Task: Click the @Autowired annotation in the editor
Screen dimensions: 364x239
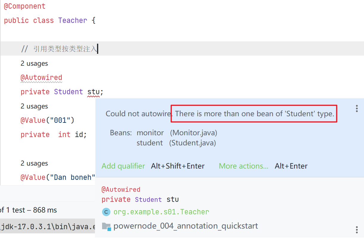Action: [x=41, y=78]
